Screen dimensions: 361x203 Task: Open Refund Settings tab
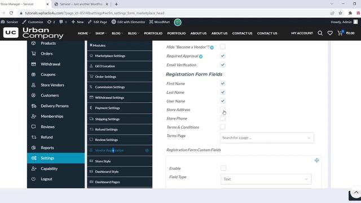click(120, 129)
